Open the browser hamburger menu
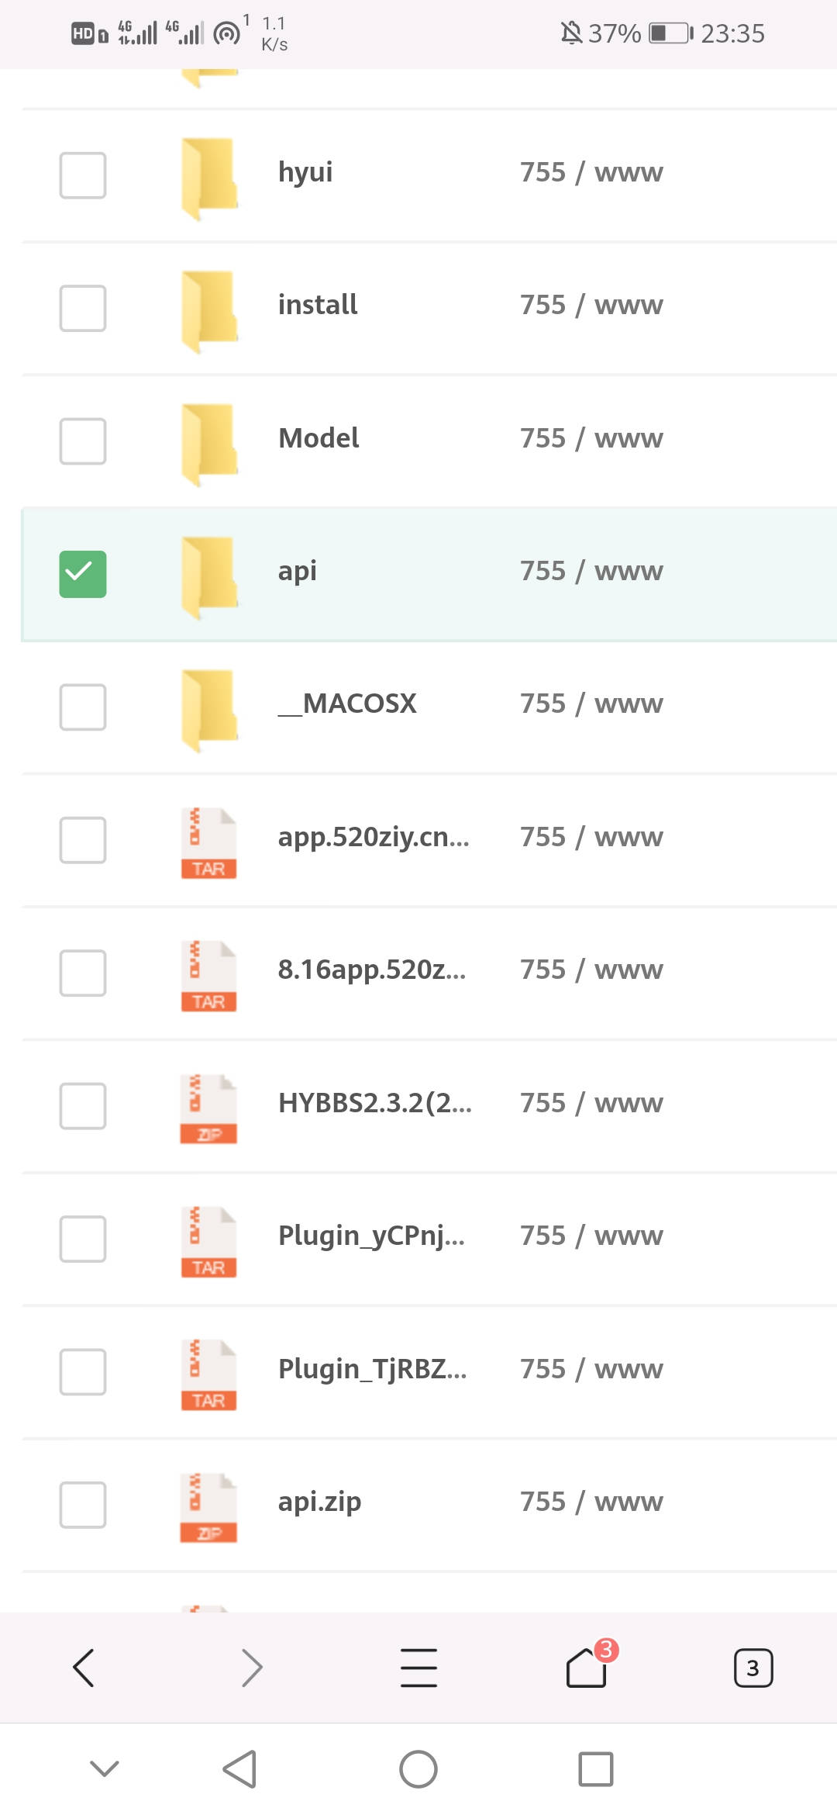Image resolution: width=837 pixels, height=1815 pixels. pos(418,1668)
